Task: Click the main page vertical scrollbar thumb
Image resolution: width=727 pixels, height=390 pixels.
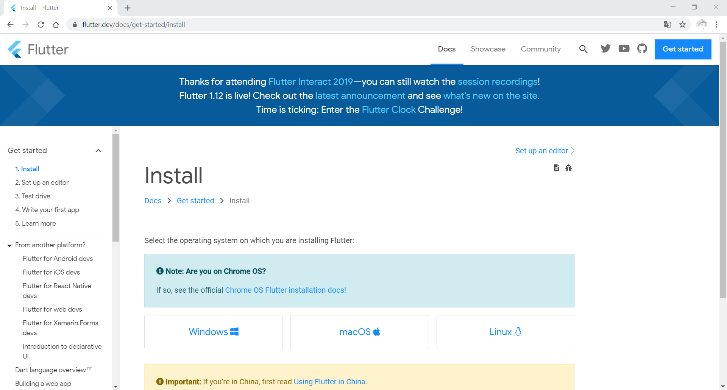Action: tap(723, 170)
